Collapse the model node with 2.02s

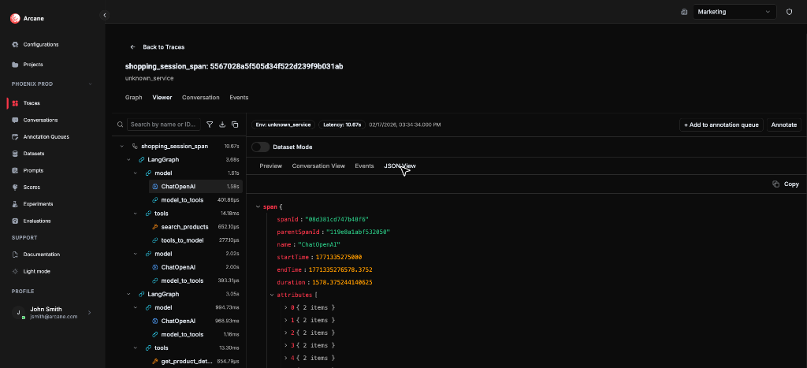point(136,254)
